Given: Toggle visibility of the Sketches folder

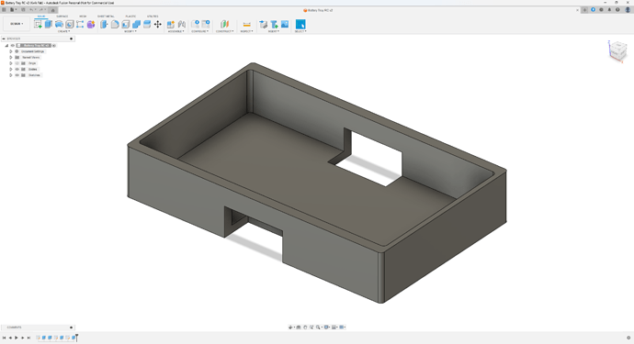Looking at the screenshot, I should (x=17, y=75).
